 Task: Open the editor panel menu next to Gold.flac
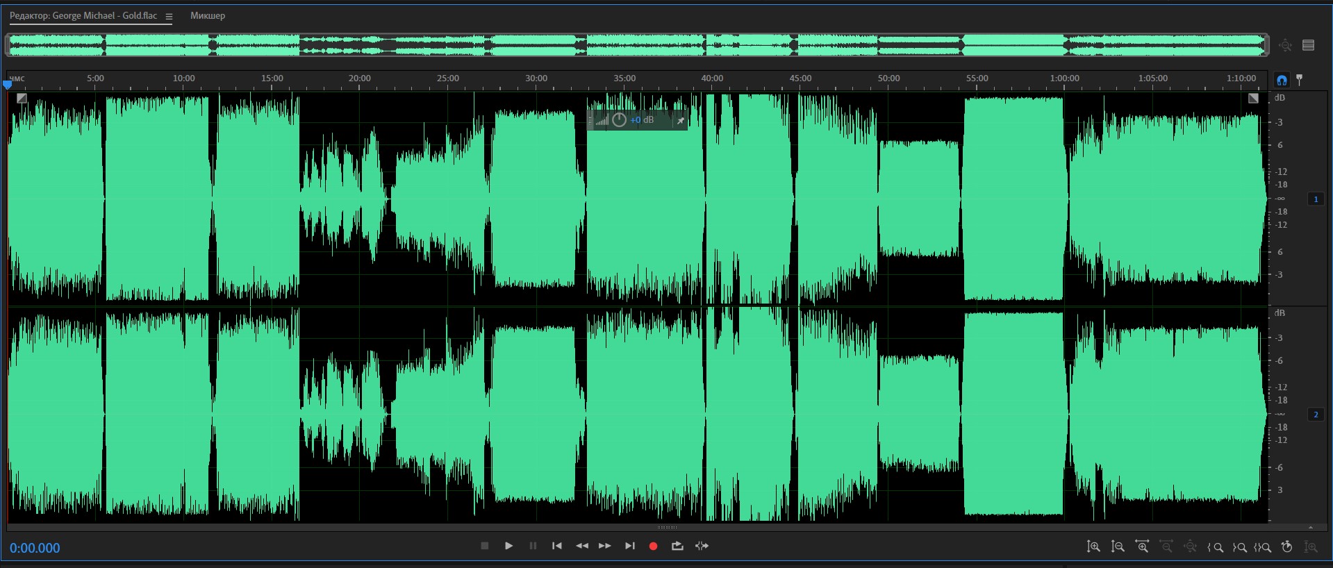[169, 16]
